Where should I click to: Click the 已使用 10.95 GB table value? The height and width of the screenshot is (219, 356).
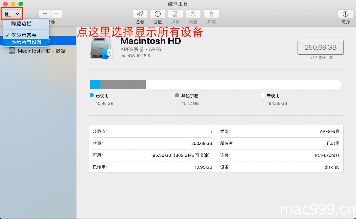click(203, 167)
